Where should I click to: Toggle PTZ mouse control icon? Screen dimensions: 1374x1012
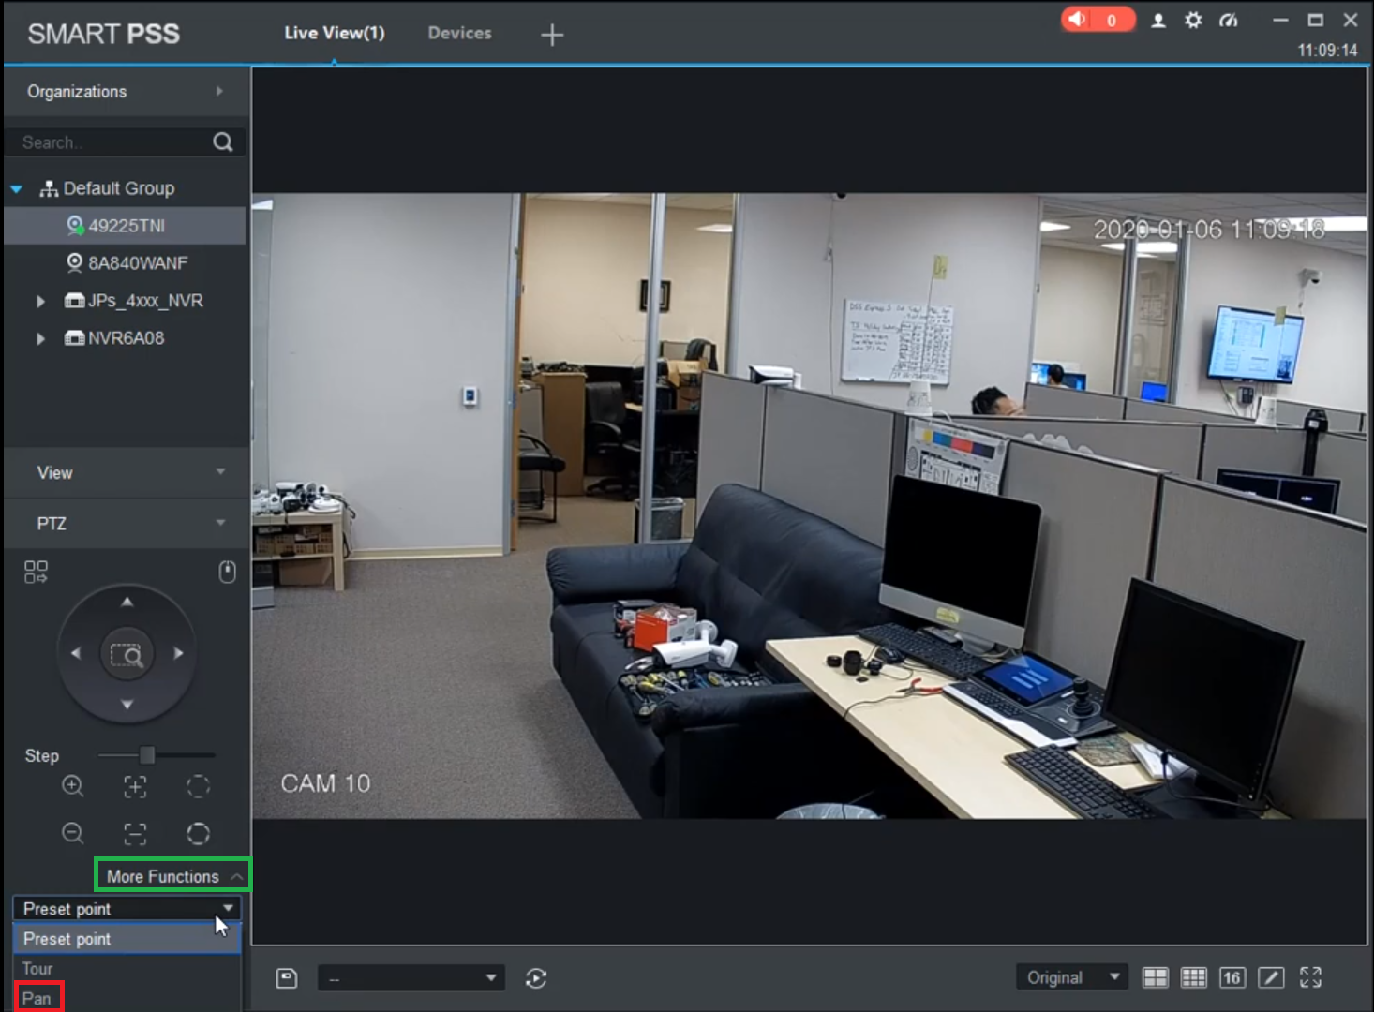[x=227, y=572]
